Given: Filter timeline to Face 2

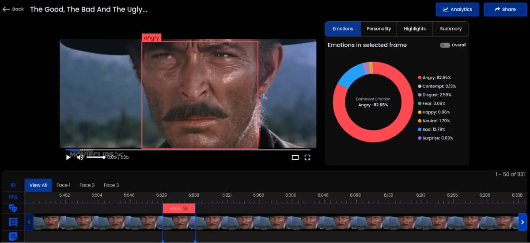Looking at the screenshot, I should point(87,185).
